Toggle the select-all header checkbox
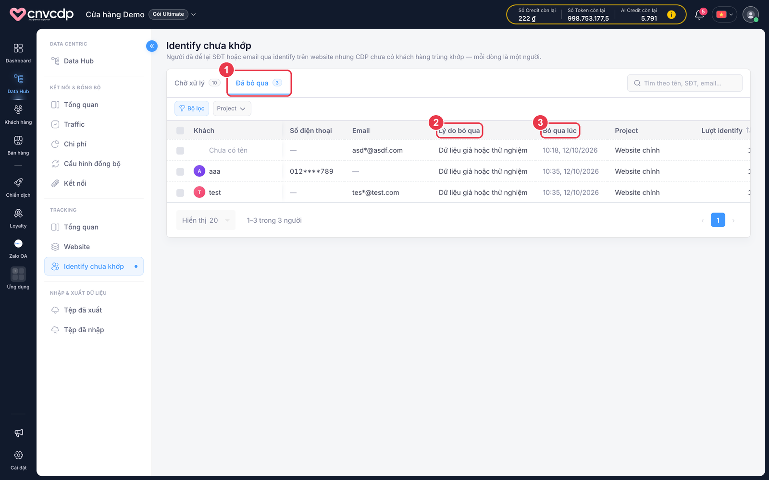 (180, 131)
